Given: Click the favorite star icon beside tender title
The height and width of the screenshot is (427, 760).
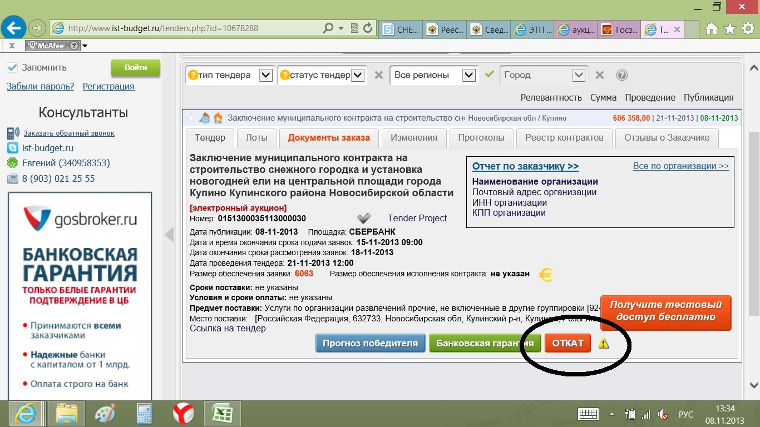Looking at the screenshot, I should point(191,118).
